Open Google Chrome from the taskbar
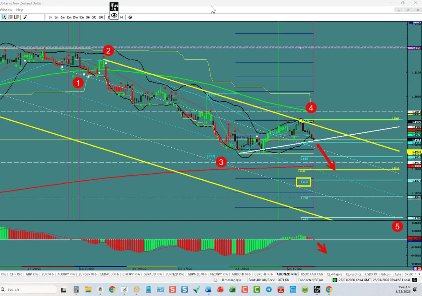 pos(112,290)
